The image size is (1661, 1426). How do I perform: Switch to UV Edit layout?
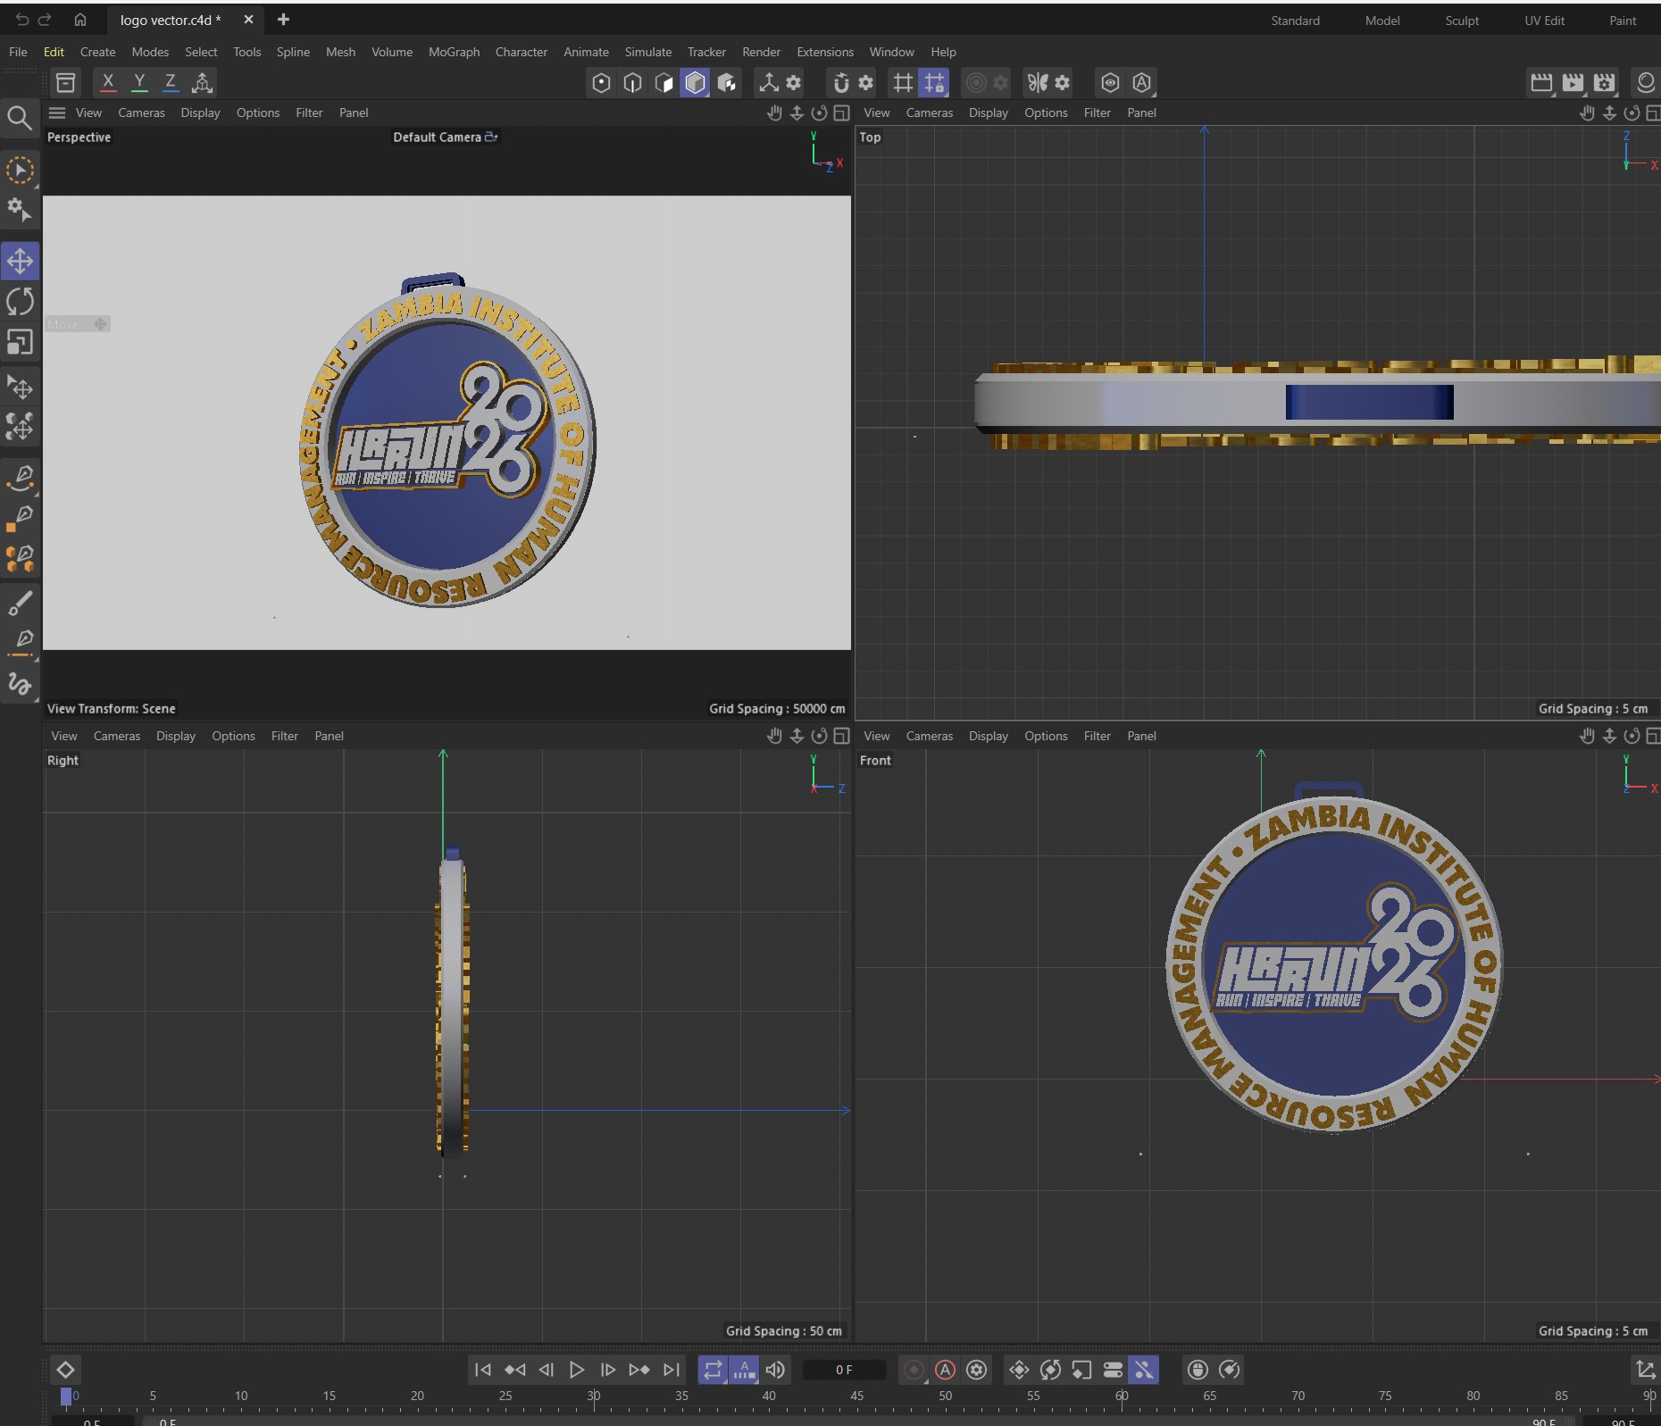(1544, 21)
